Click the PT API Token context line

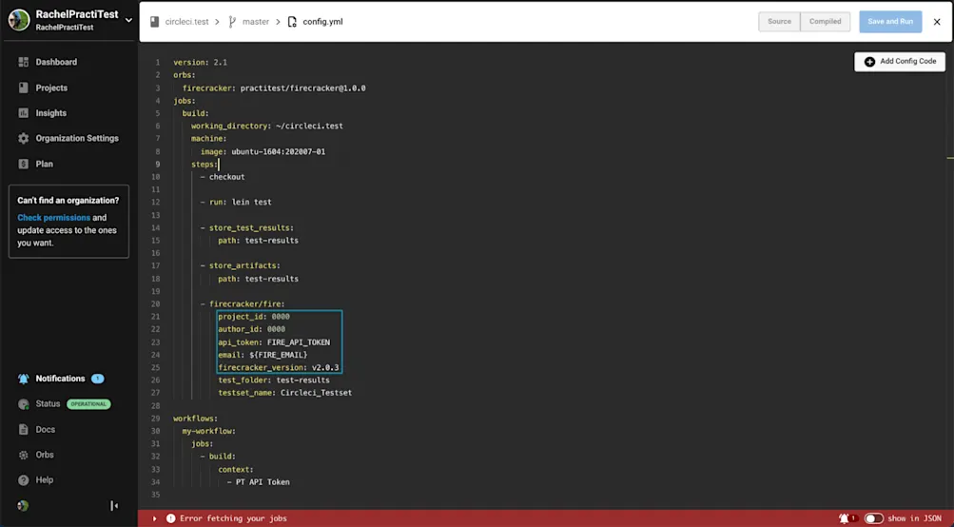(x=263, y=482)
